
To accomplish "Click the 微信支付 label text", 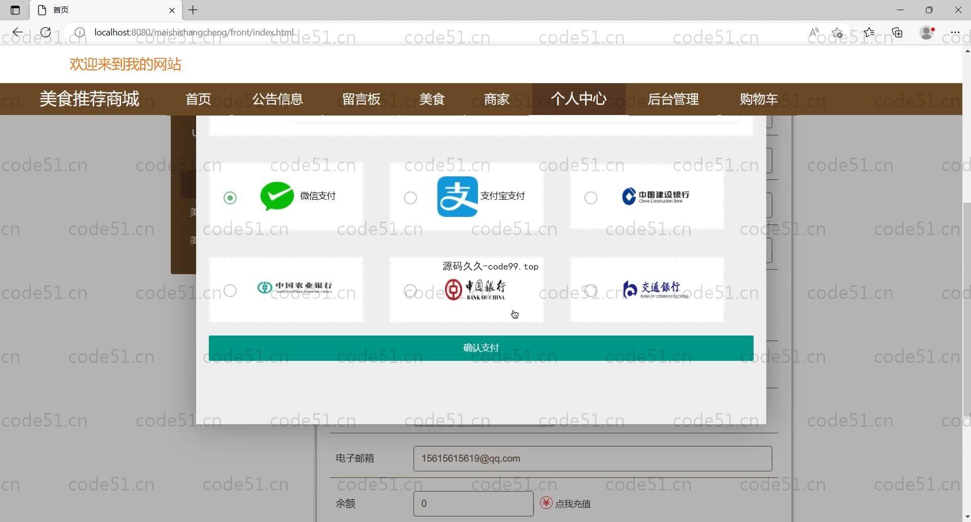I will click(318, 196).
